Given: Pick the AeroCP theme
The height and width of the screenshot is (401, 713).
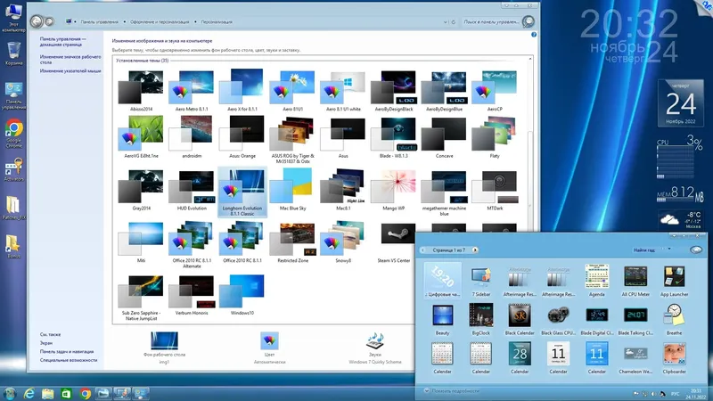Looking at the screenshot, I should (x=495, y=91).
